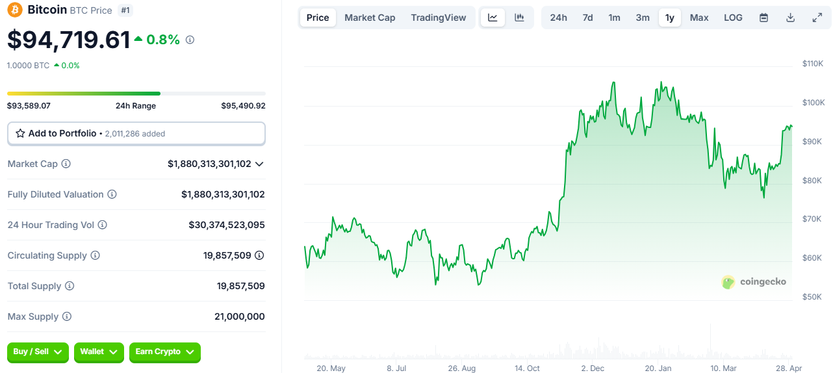The width and height of the screenshot is (833, 373).
Task: Select the Max time range
Action: [699, 18]
